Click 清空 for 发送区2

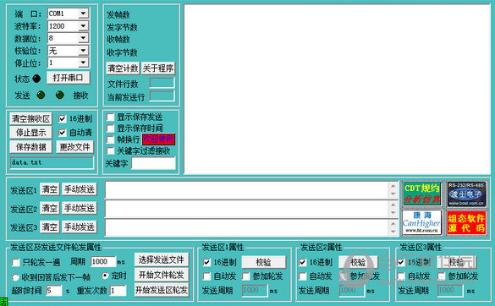click(x=50, y=208)
